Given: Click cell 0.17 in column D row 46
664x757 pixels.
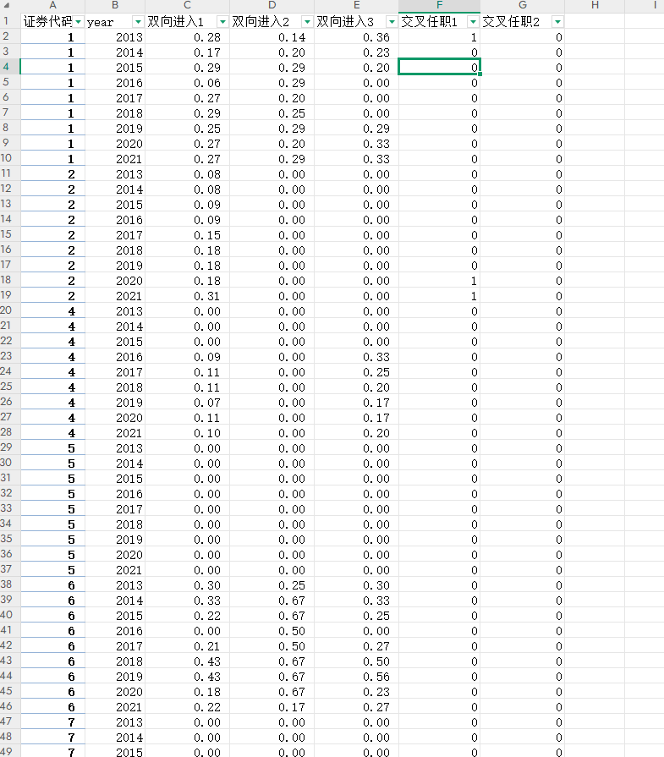Looking at the screenshot, I should tap(272, 707).
